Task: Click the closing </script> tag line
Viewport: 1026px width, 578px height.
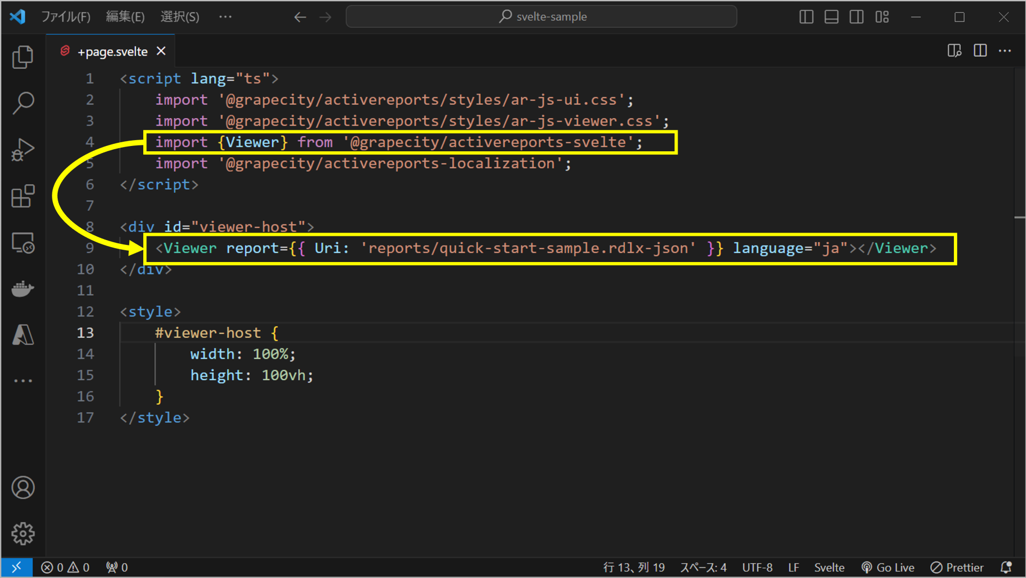Action: point(159,184)
